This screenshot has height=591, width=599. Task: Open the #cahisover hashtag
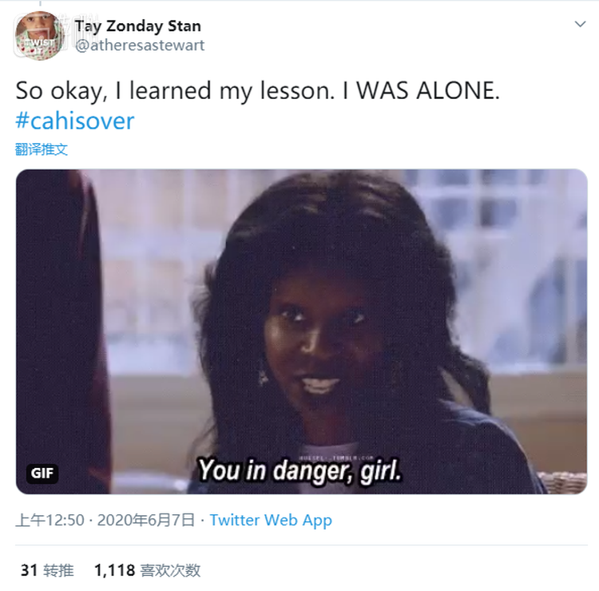pyautogui.click(x=75, y=121)
